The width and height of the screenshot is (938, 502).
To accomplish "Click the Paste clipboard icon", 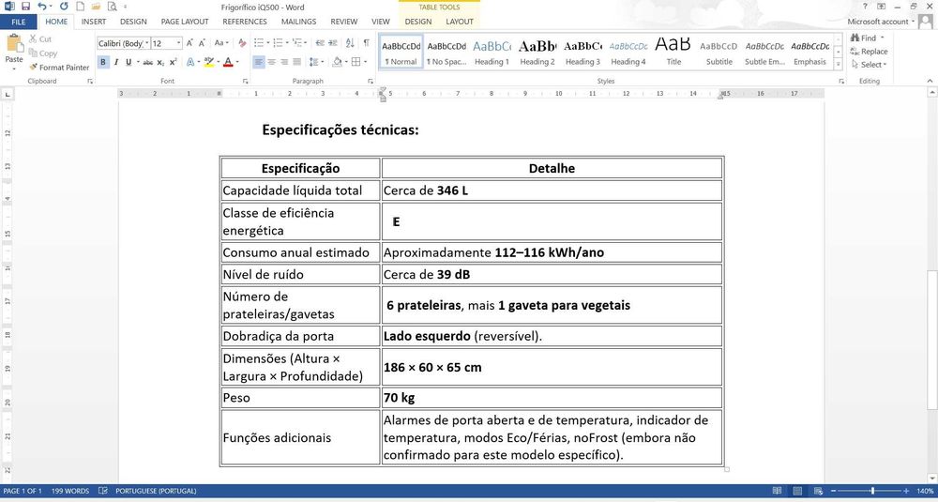I will (14, 45).
